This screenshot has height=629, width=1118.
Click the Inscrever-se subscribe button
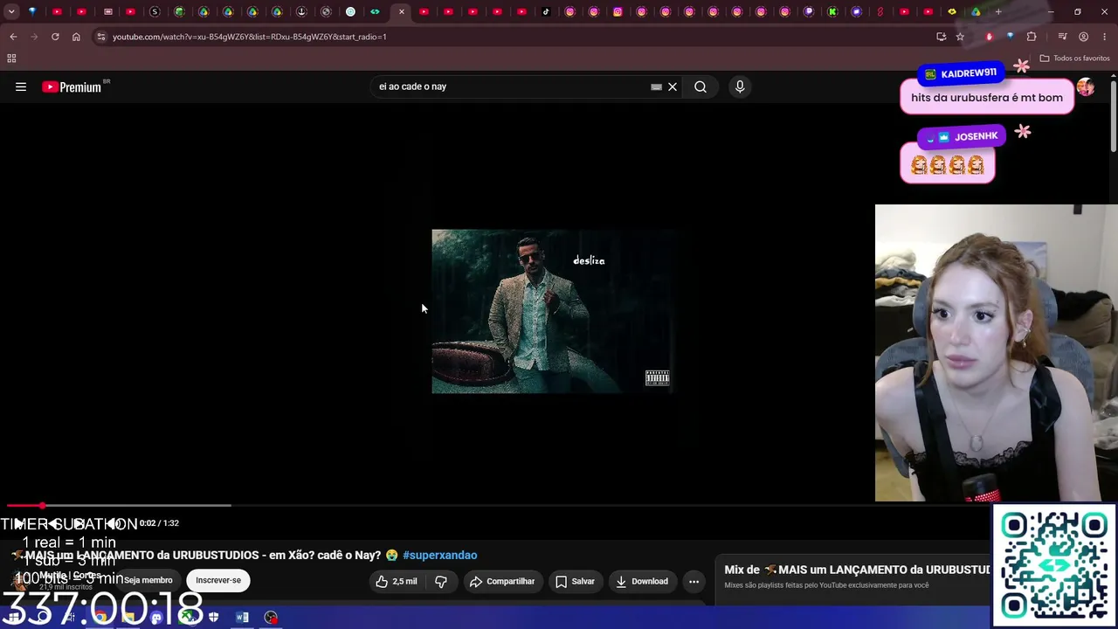click(x=218, y=580)
